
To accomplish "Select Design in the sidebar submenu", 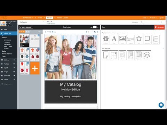I will click(4, 51).
